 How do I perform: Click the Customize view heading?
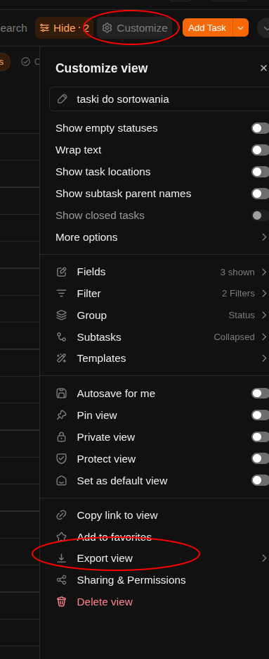(x=101, y=68)
